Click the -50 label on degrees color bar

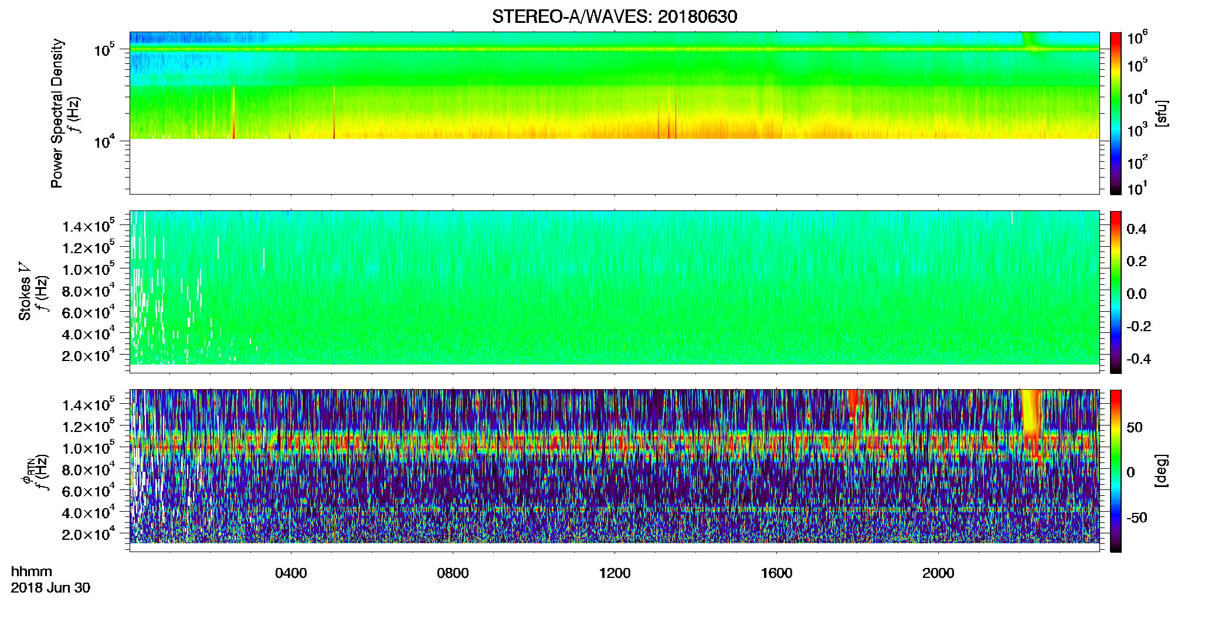[1136, 518]
